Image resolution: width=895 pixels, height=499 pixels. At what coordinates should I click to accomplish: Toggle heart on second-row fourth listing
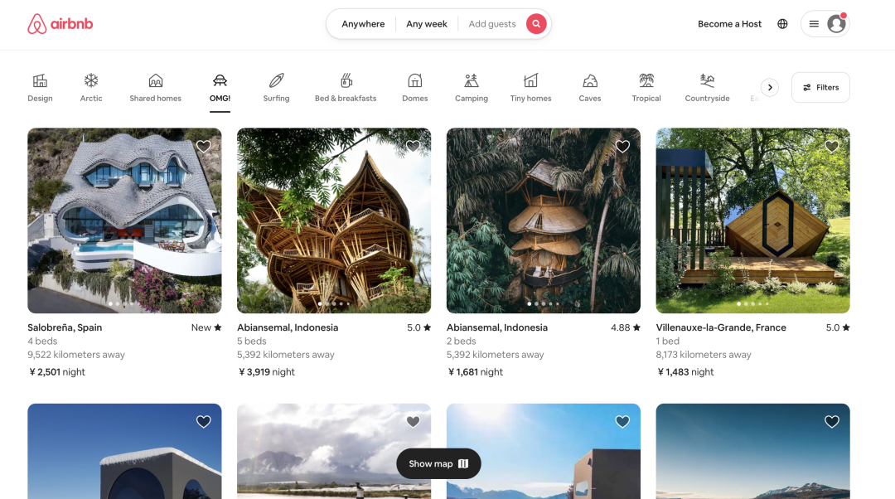(x=832, y=421)
